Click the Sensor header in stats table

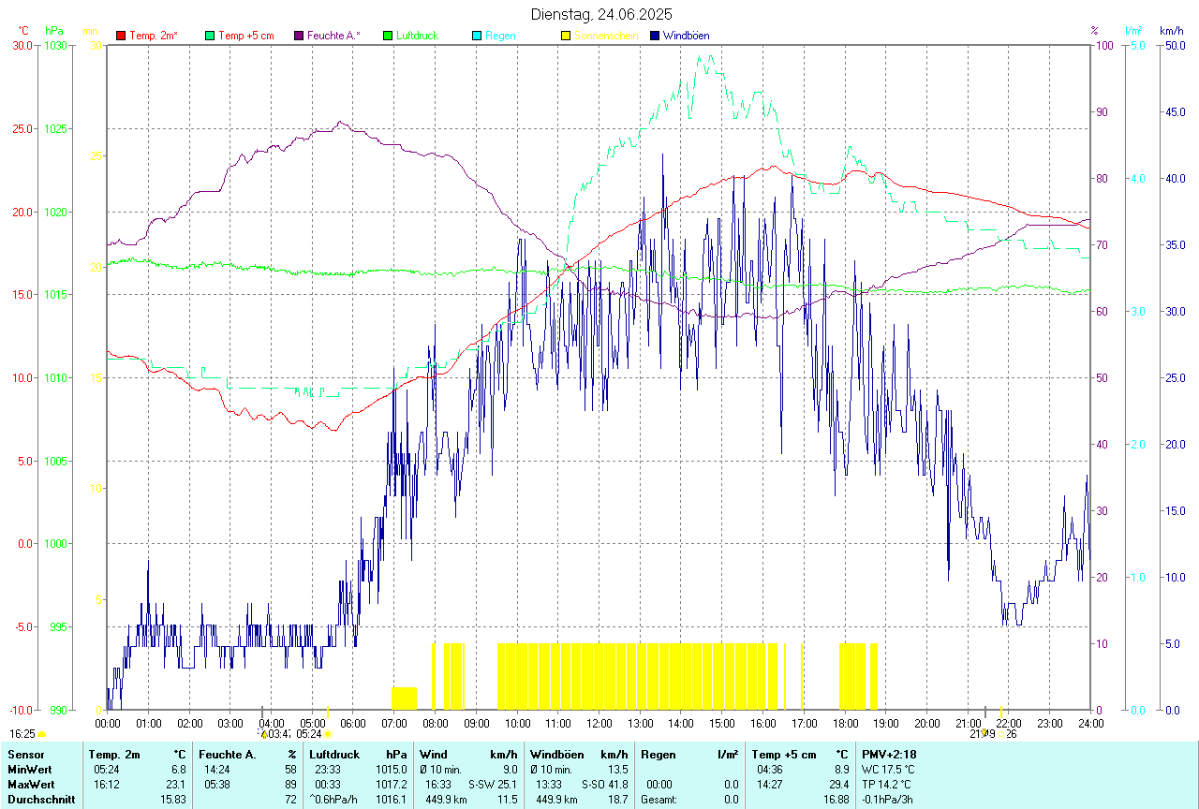(26, 755)
